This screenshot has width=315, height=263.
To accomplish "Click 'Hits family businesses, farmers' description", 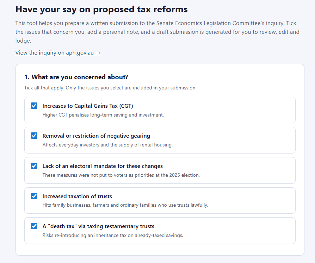I will pos(125,205).
